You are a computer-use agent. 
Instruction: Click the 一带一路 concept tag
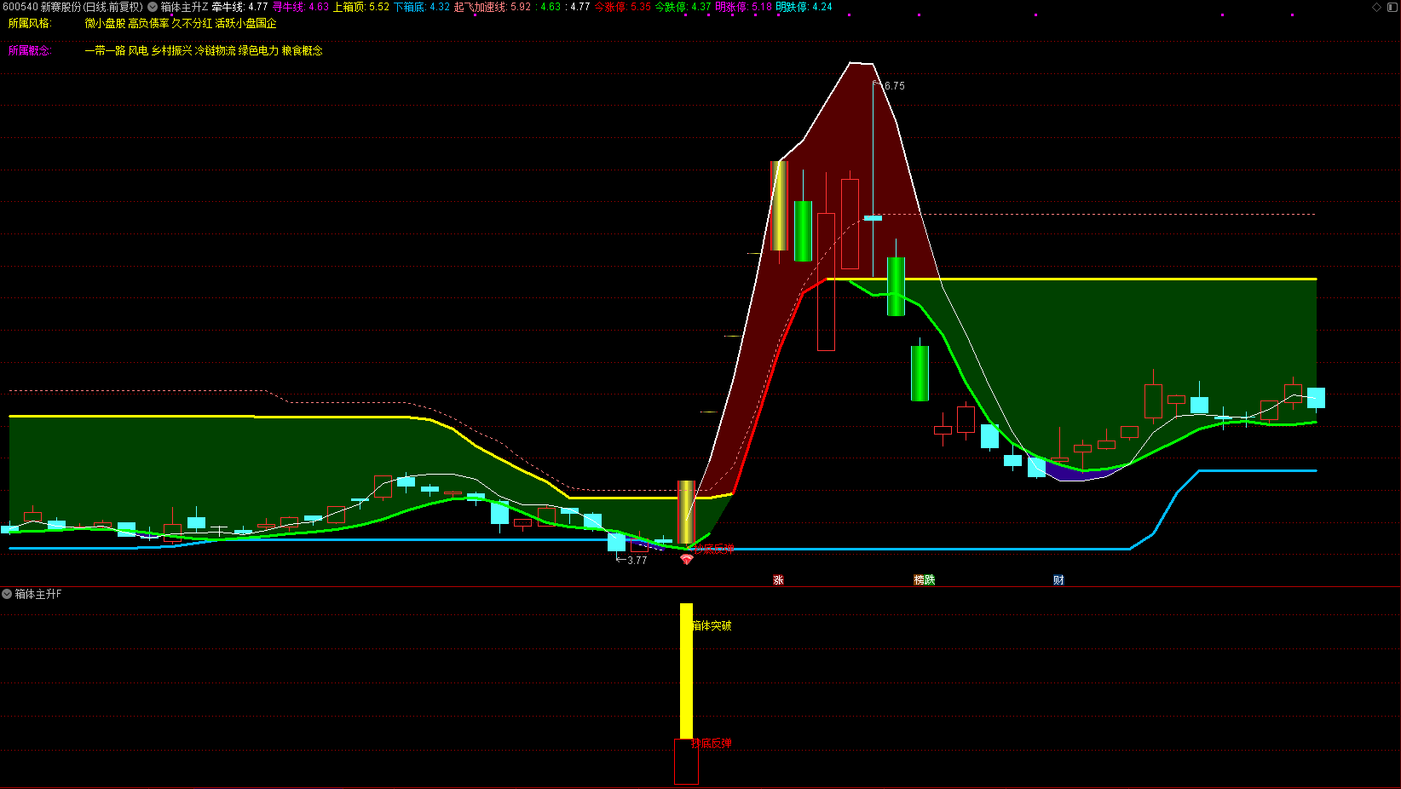(105, 51)
